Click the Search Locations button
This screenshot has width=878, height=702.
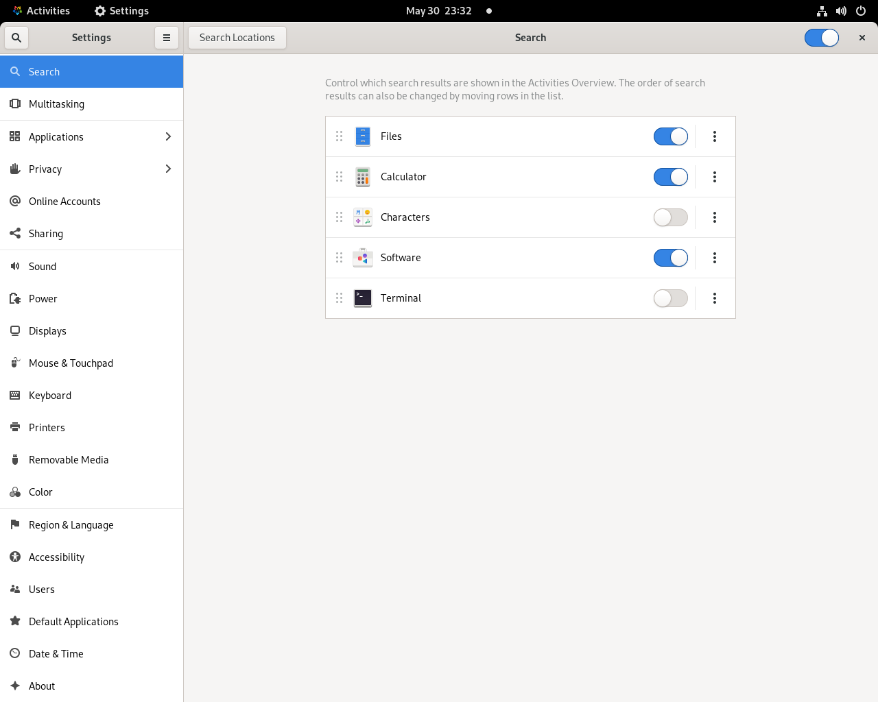coord(237,38)
